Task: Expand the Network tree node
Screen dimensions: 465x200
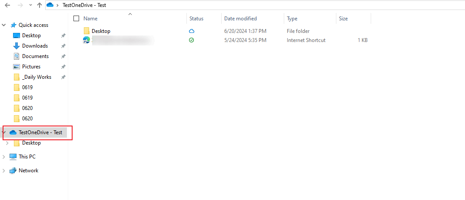Action: coord(4,171)
